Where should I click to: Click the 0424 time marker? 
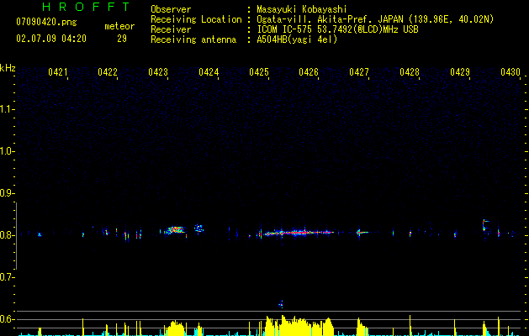tap(209, 72)
